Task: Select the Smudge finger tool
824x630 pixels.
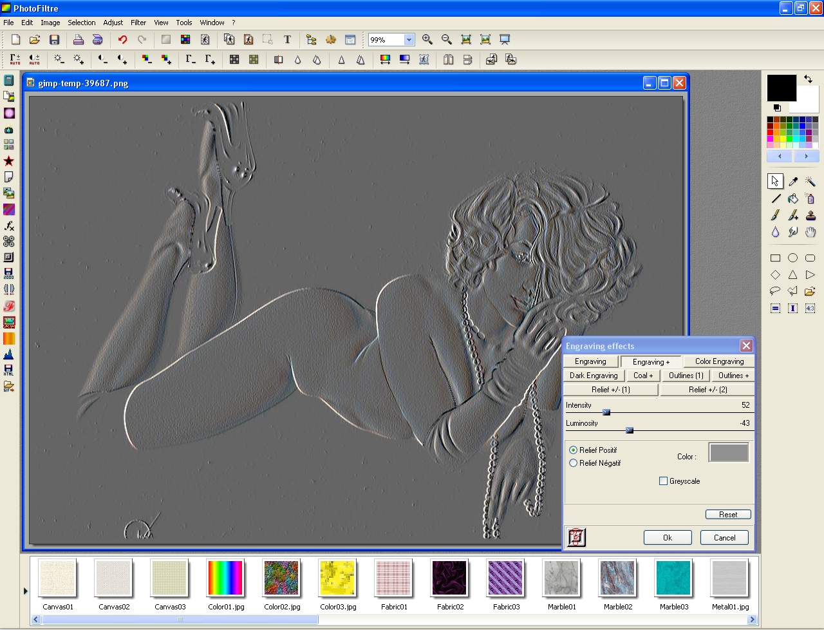Action: 793,232
